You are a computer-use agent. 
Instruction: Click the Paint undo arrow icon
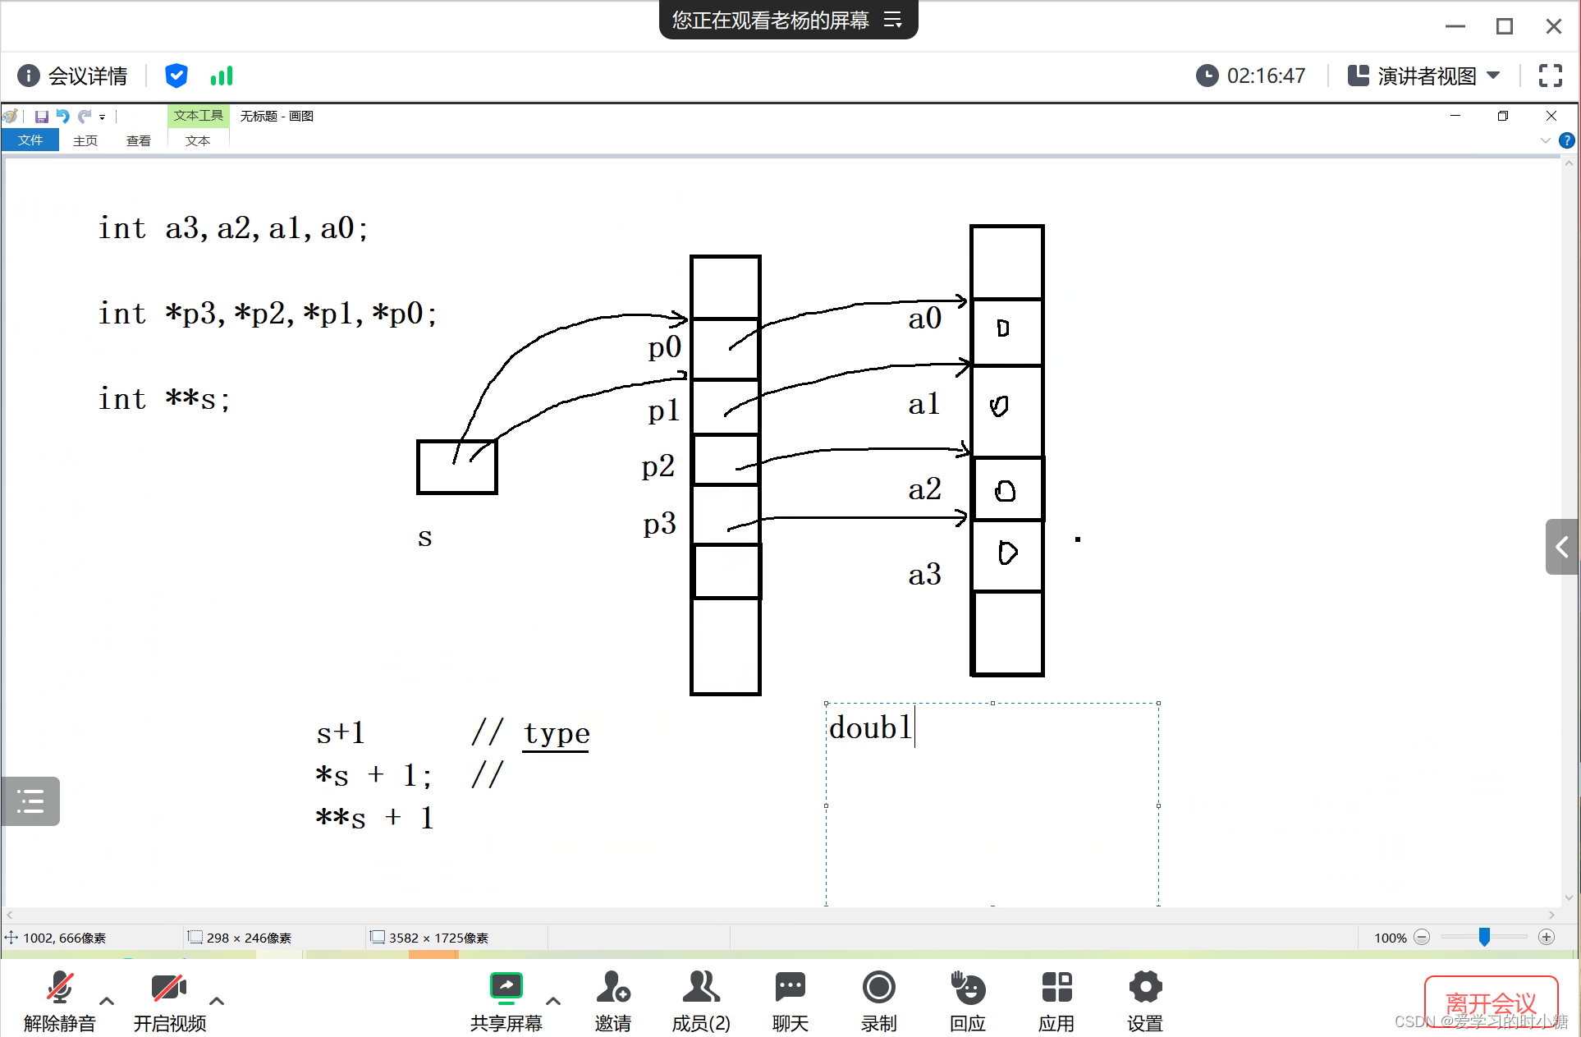(62, 117)
